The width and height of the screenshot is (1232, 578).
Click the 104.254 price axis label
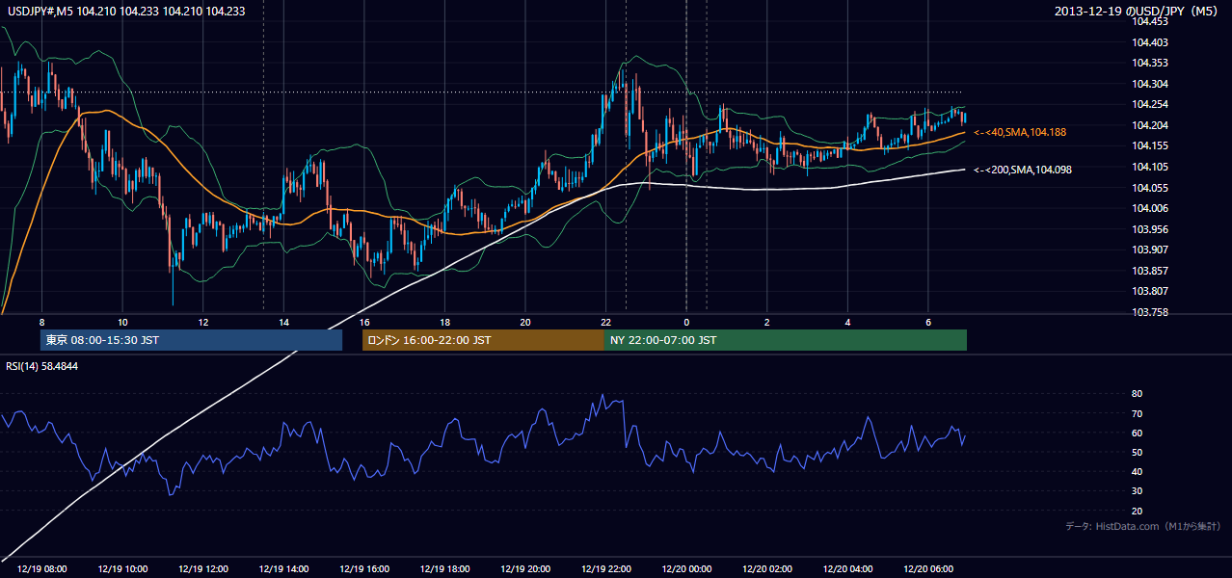point(1151,104)
